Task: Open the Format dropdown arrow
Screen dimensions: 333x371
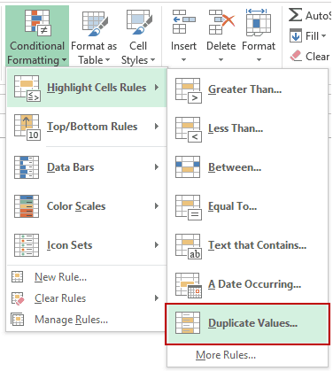Action: pyautogui.click(x=259, y=60)
